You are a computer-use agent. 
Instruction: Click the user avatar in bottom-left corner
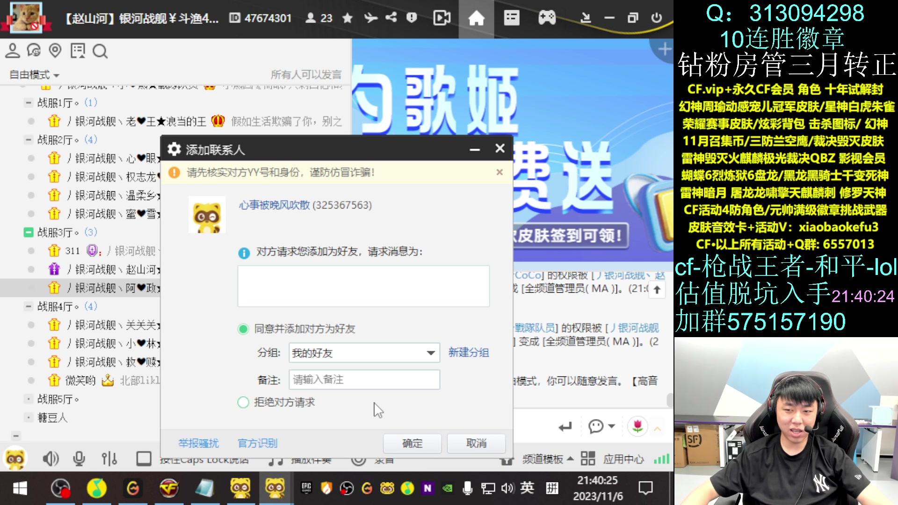coord(14,459)
